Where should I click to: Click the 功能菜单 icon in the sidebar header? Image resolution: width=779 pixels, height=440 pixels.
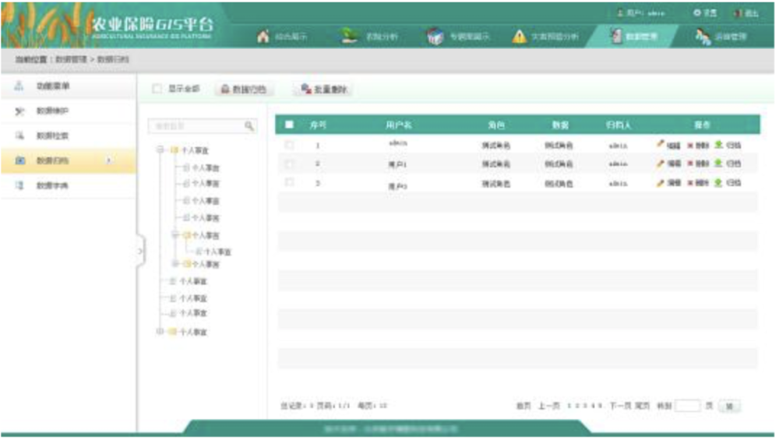coord(19,86)
